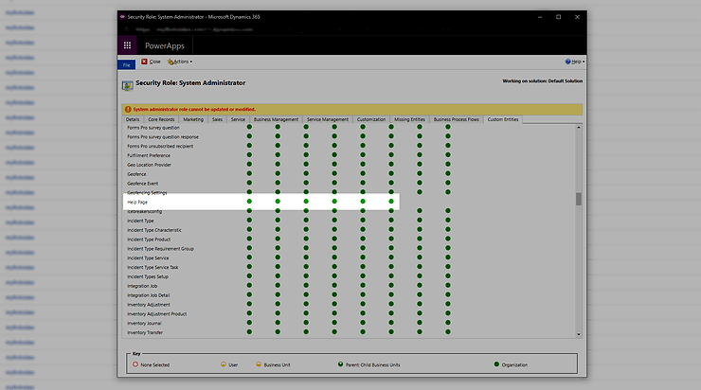This screenshot has width=701, height=390.
Task: Click the Incident Type Characteristic entity name
Action: [x=154, y=230]
